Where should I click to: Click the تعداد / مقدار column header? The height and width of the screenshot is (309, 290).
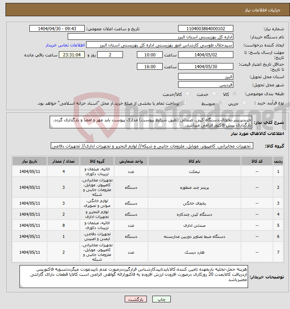63,161
